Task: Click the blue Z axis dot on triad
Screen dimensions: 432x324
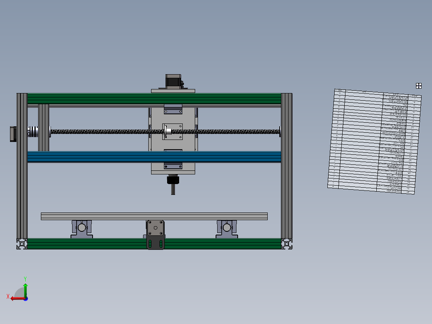Action: (26, 299)
